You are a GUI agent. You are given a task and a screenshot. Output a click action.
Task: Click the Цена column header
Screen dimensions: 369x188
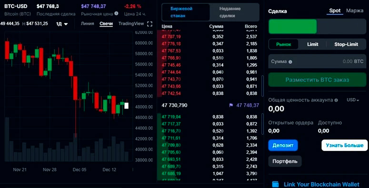(x=167, y=26)
